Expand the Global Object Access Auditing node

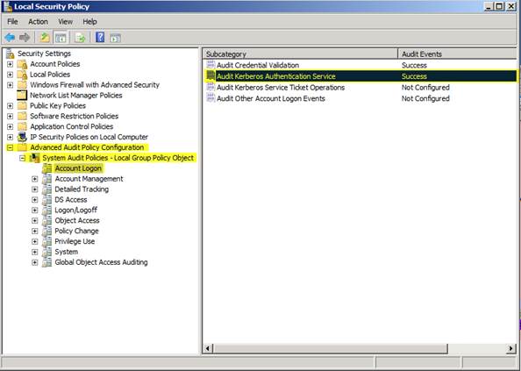(x=34, y=262)
